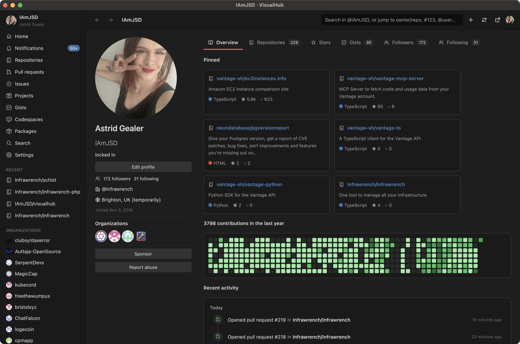This screenshot has height=344, width=520.
Task: Open the vantage-sh/vantage-python pinned repo
Action: pyautogui.click(x=249, y=184)
